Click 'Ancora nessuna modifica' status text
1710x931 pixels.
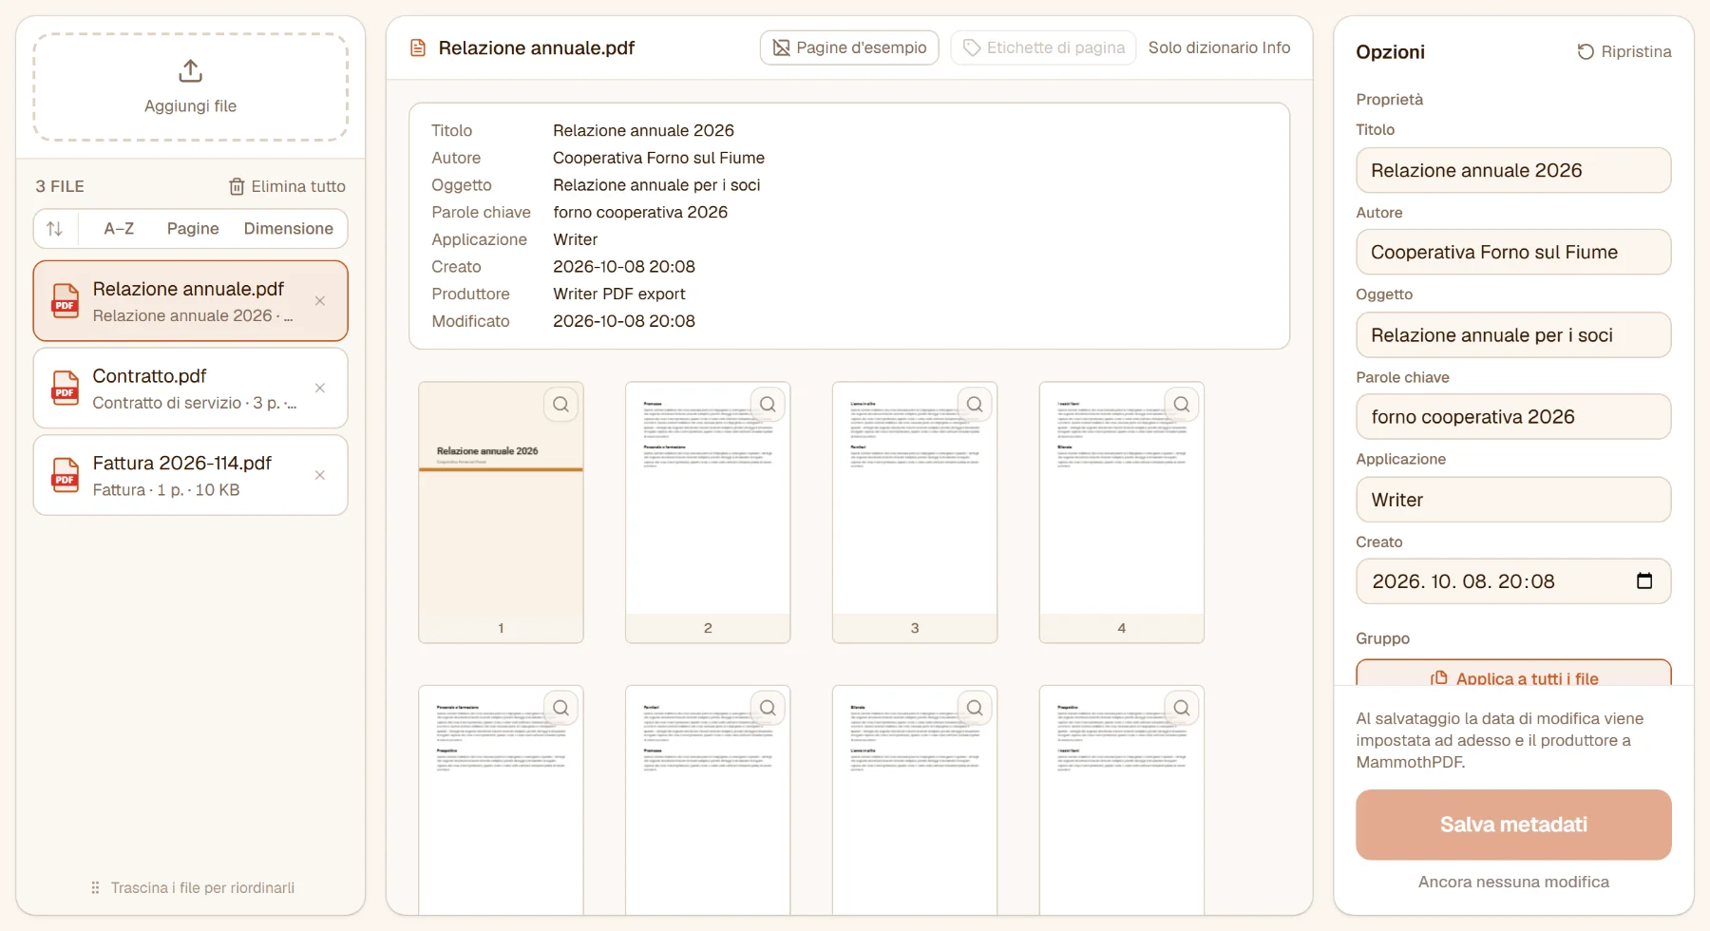(x=1513, y=882)
